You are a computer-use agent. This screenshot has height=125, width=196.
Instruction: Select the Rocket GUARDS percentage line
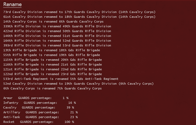(39, 122)
